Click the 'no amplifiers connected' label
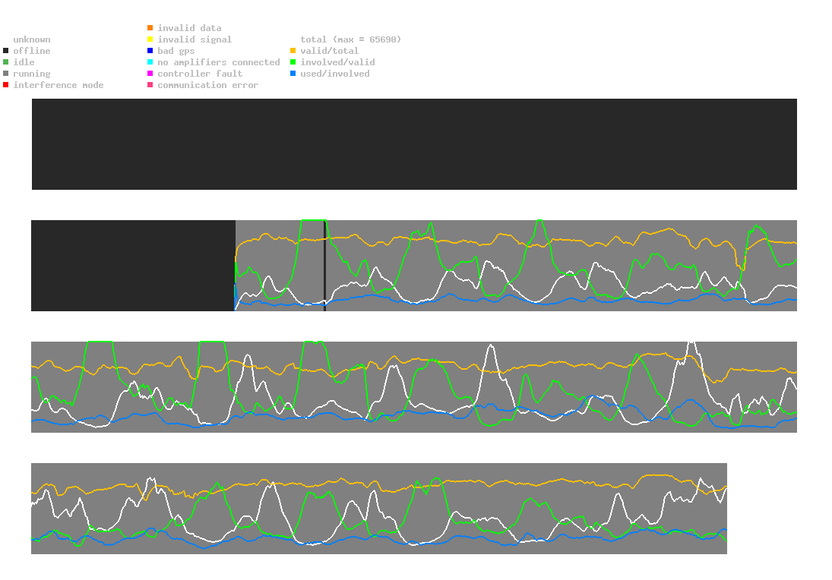The height and width of the screenshot is (580, 832). coord(219,62)
